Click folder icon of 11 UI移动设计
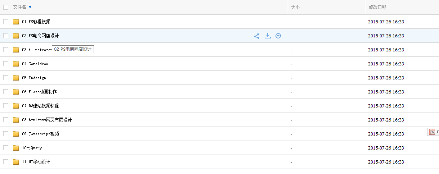The height and width of the screenshot is (174, 439). [16, 162]
